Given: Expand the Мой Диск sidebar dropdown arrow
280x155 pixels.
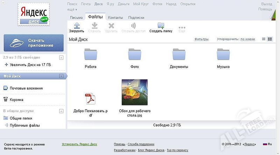Looking at the screenshot, I should tap(61, 76).
